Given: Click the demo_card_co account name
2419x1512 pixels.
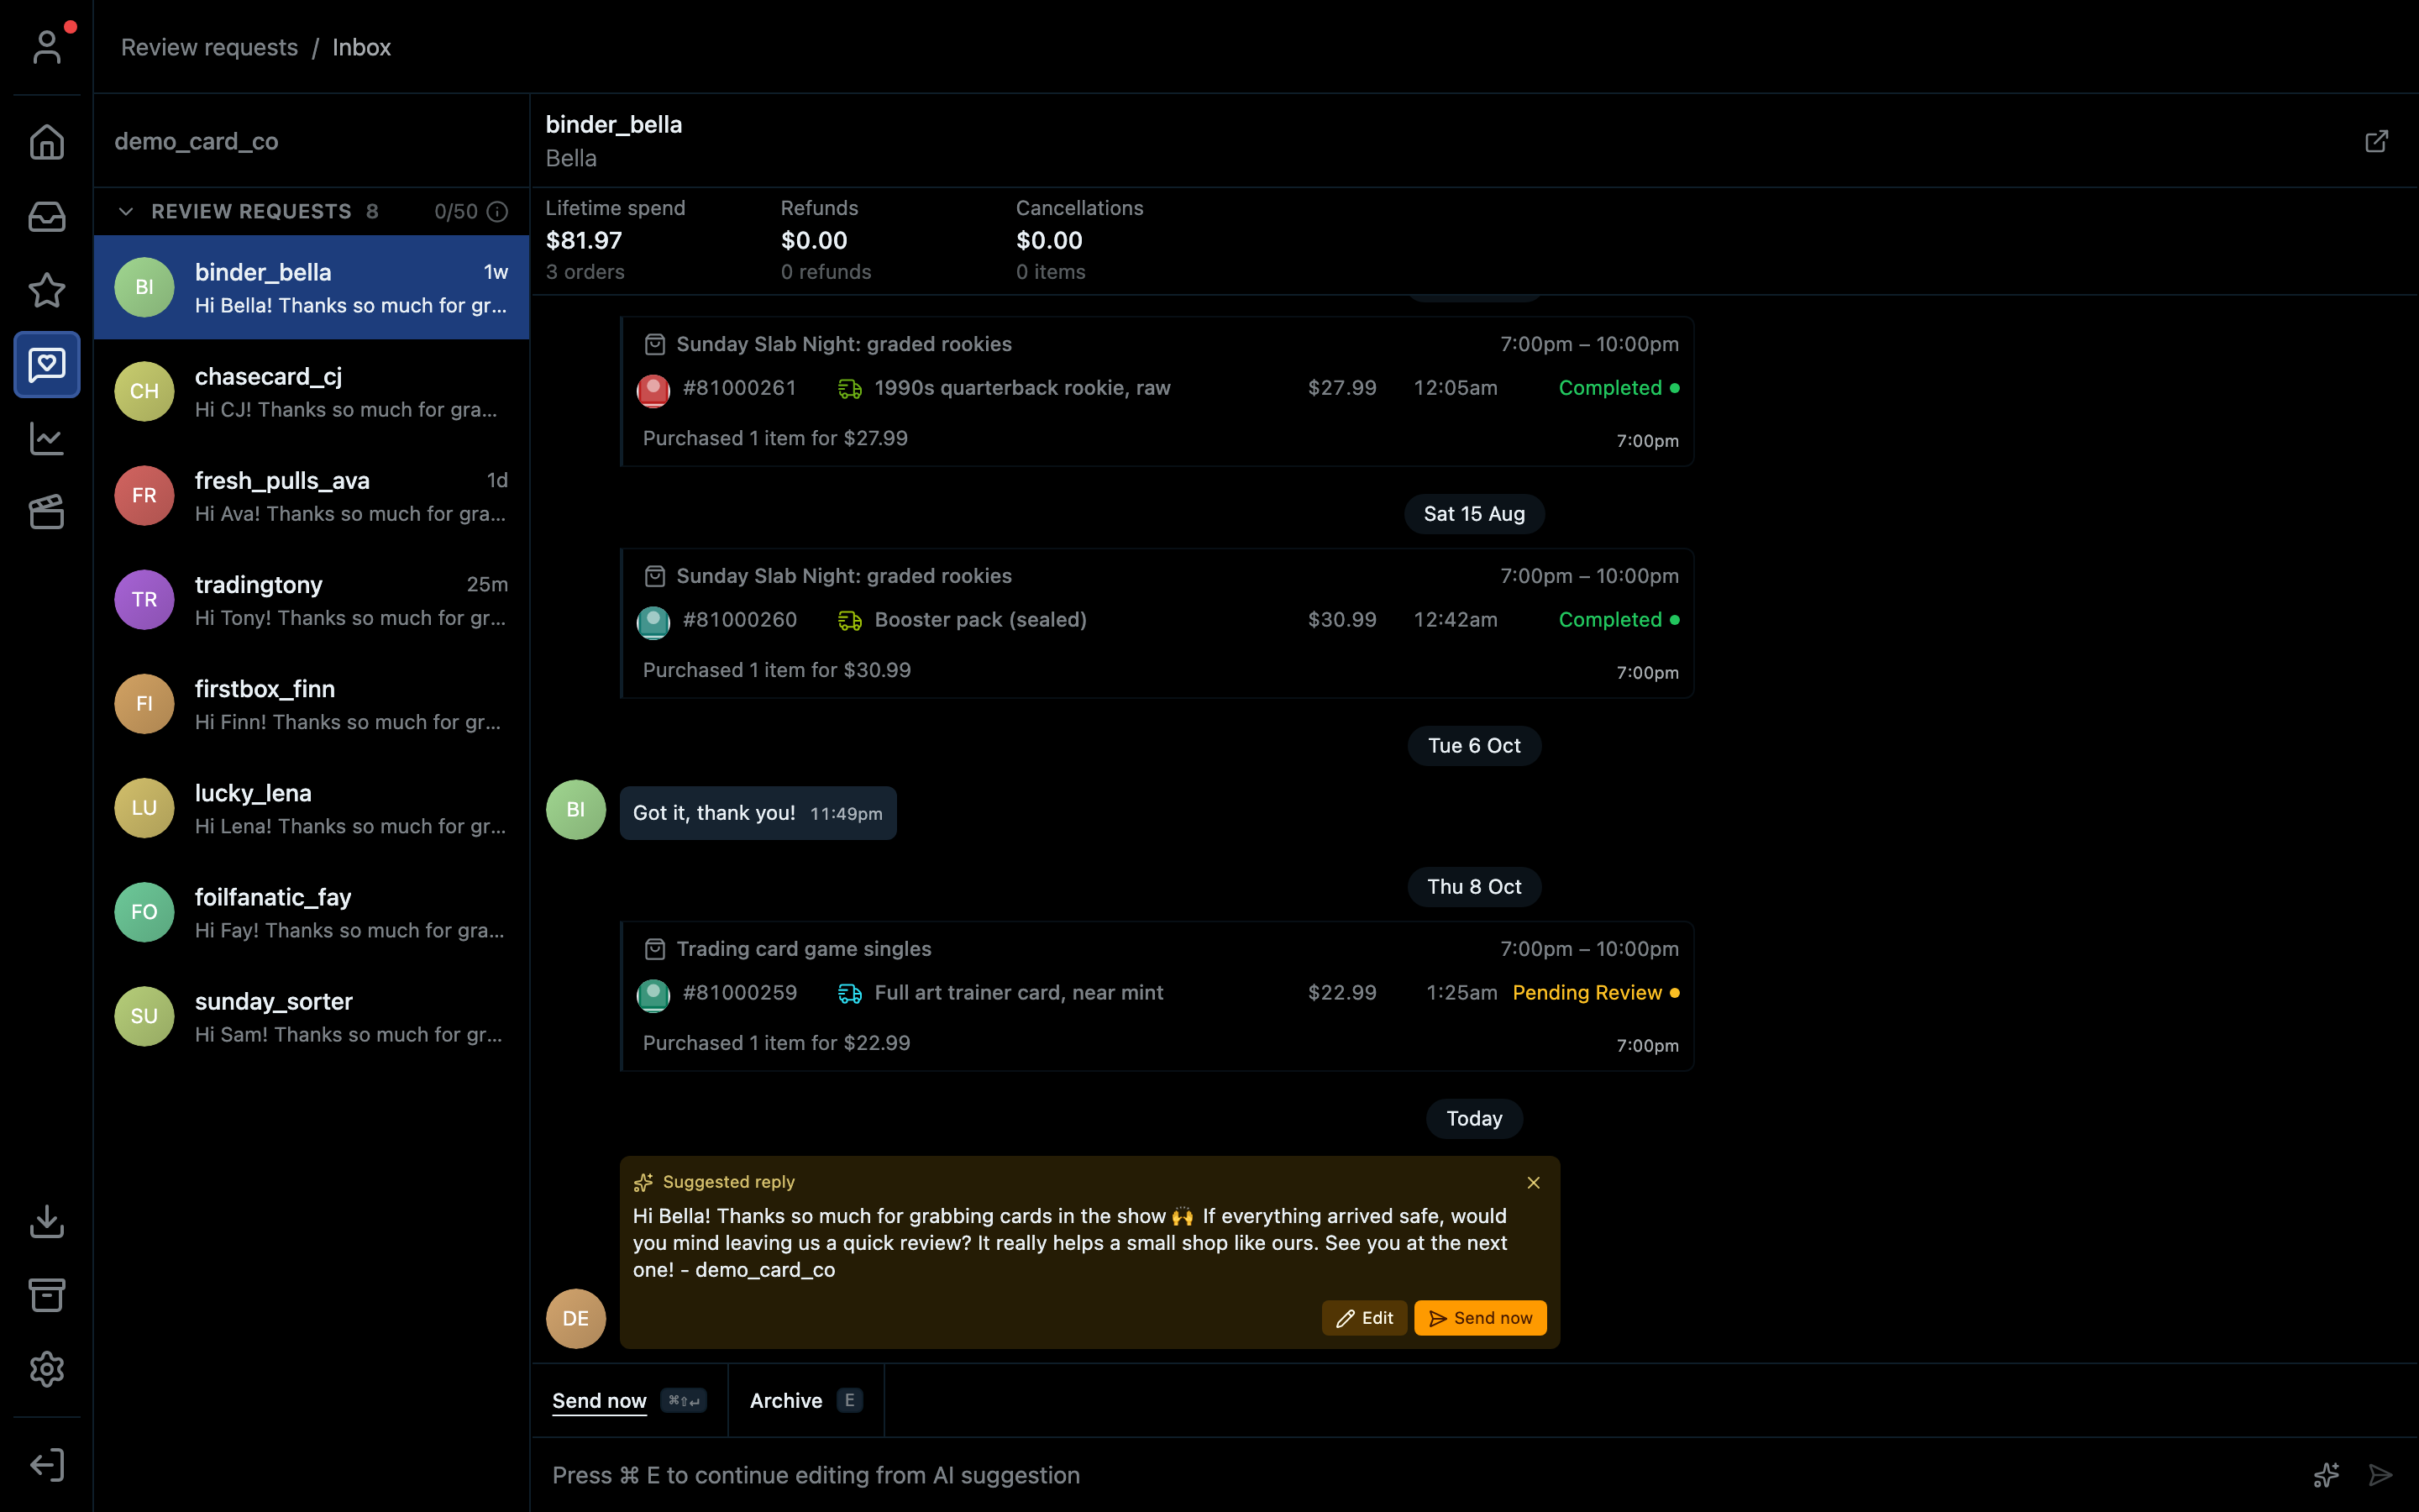Looking at the screenshot, I should click(196, 141).
